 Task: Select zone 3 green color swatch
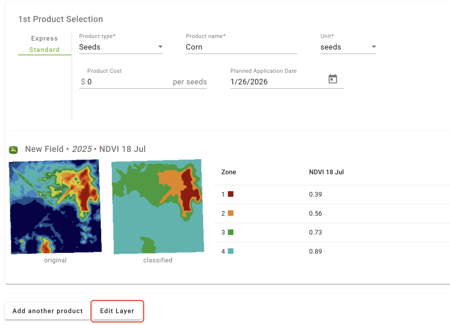point(231,232)
